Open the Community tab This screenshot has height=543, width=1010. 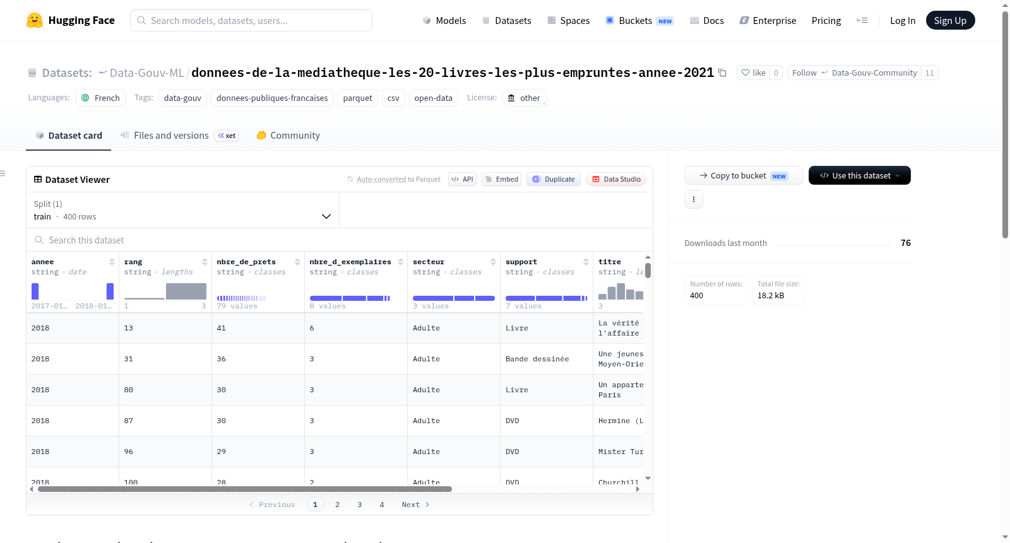(x=288, y=136)
